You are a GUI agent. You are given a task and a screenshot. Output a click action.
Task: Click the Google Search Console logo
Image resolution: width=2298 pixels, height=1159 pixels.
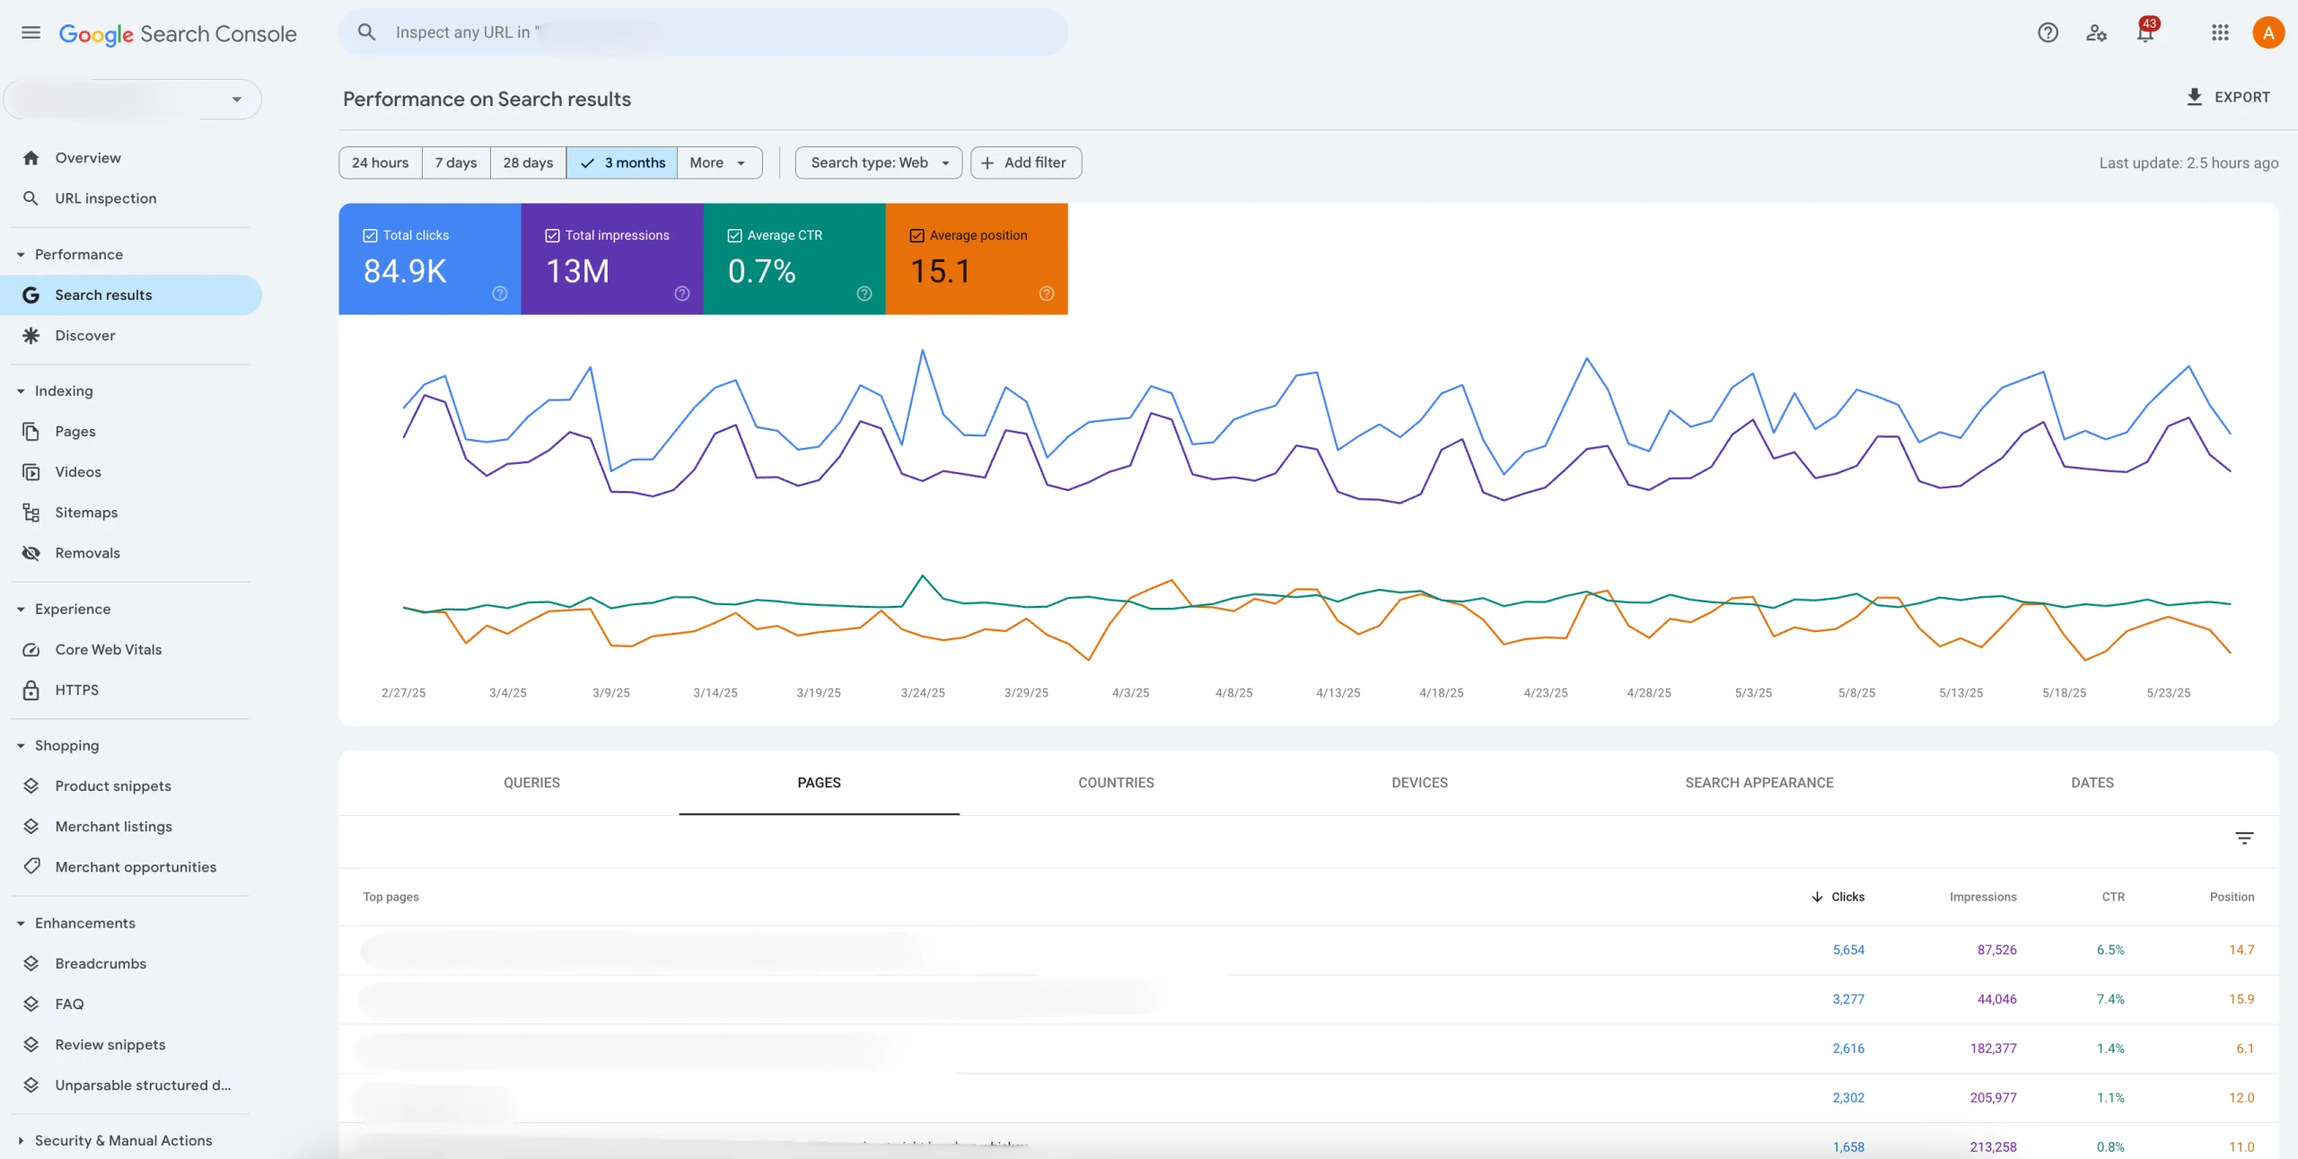(178, 34)
